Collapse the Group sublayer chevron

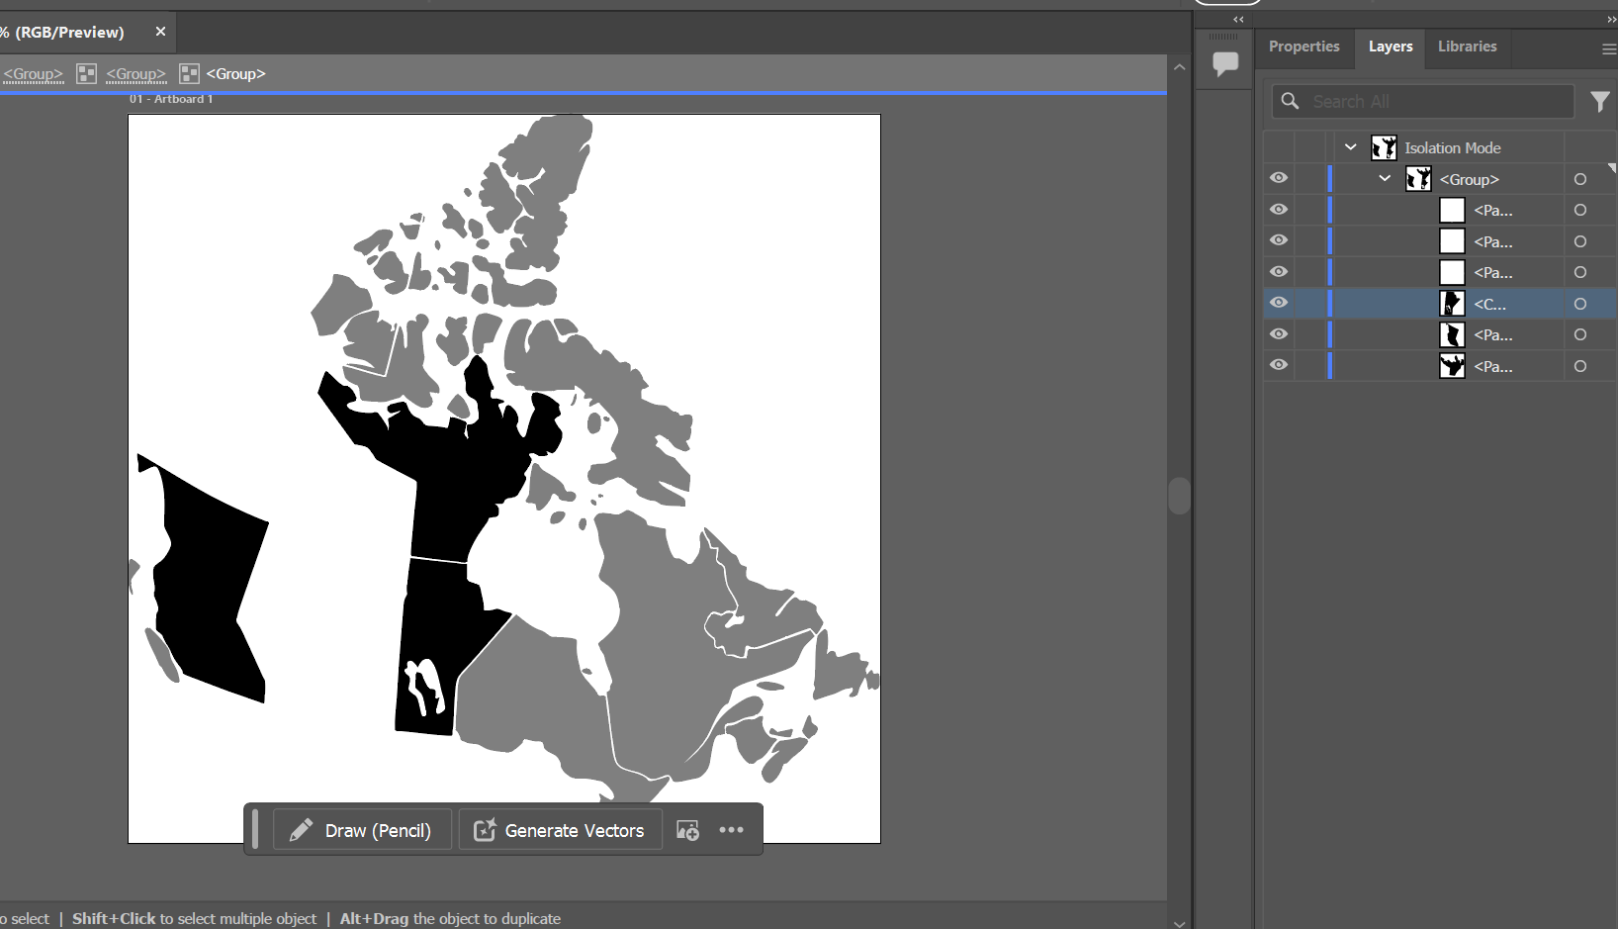click(1385, 179)
